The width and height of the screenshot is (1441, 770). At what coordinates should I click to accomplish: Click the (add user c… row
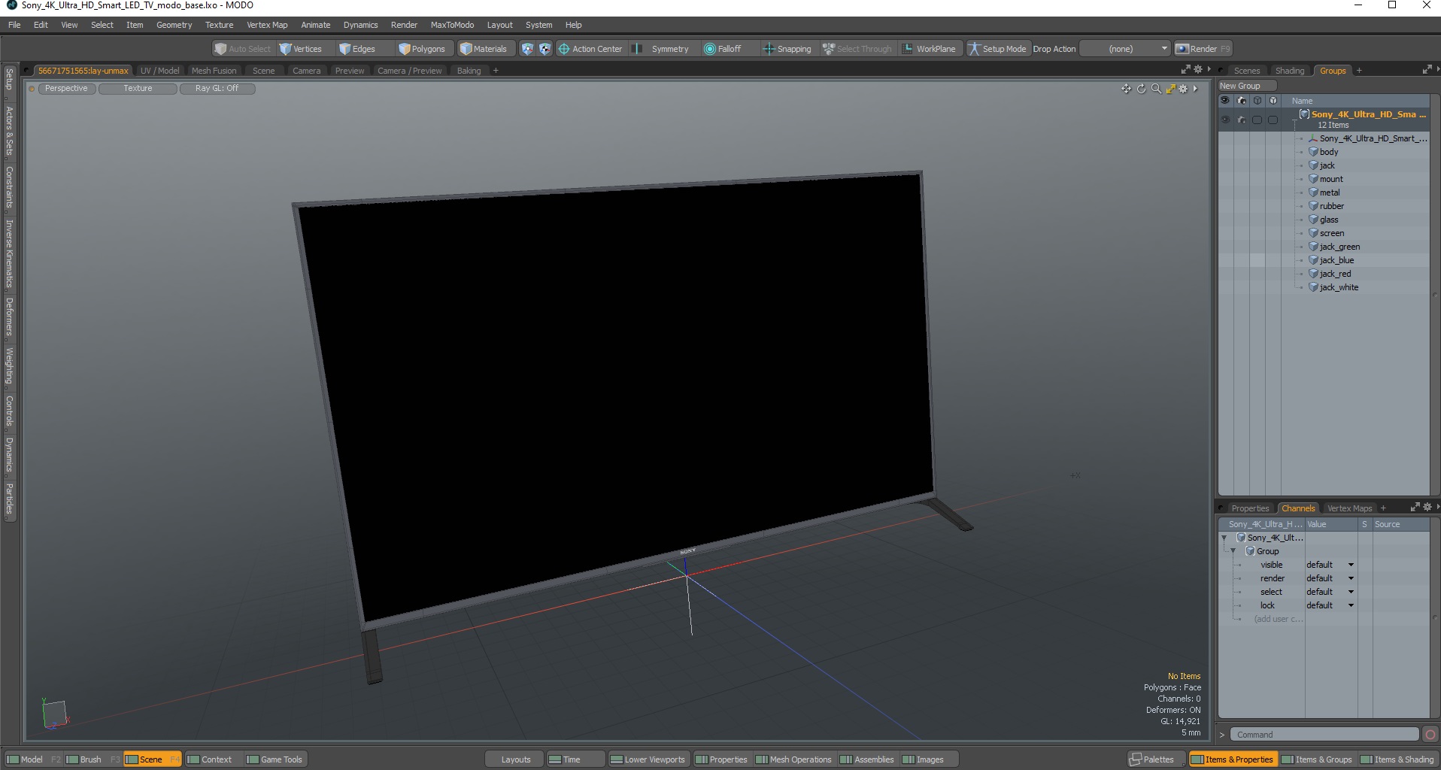click(x=1277, y=619)
